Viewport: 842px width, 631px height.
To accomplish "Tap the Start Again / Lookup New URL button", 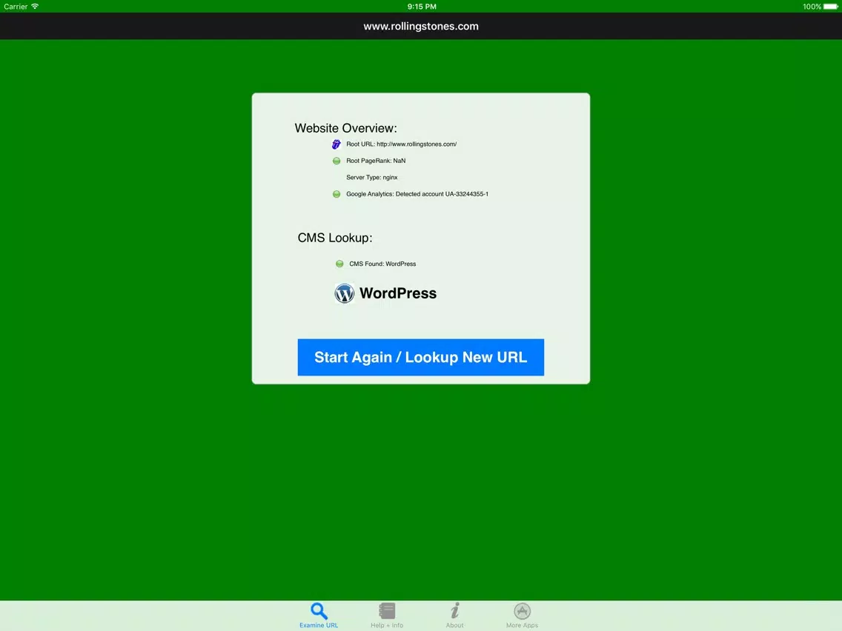I will tap(420, 357).
